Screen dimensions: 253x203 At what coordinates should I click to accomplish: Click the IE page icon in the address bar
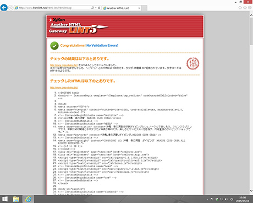(16, 8)
